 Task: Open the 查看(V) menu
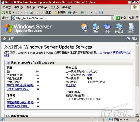[x=30, y=7]
